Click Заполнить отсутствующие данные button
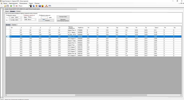Image resolution: width=184 pixels, height=100 pixels. click(x=63, y=20)
